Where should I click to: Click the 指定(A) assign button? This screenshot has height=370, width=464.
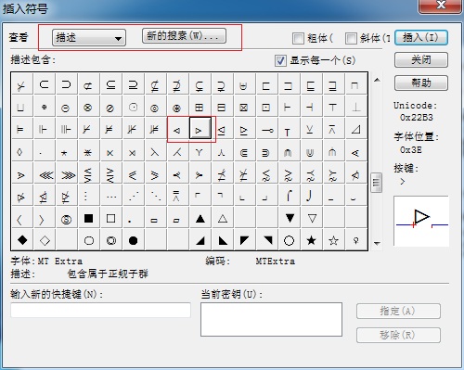tap(398, 312)
